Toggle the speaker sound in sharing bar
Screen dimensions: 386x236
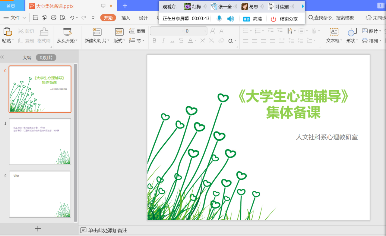pyautogui.click(x=231, y=19)
